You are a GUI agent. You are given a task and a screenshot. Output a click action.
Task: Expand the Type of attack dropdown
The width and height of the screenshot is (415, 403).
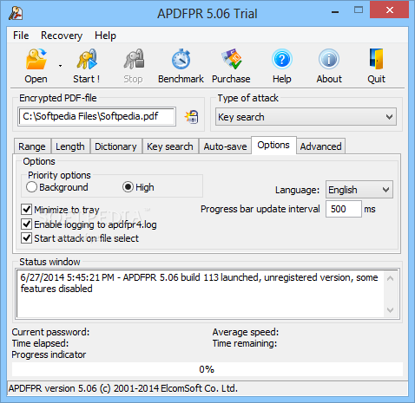(306, 117)
